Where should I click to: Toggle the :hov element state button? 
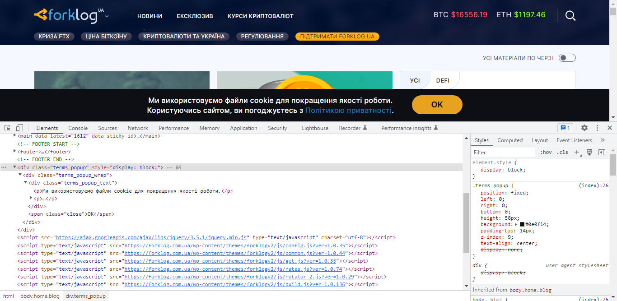point(546,153)
